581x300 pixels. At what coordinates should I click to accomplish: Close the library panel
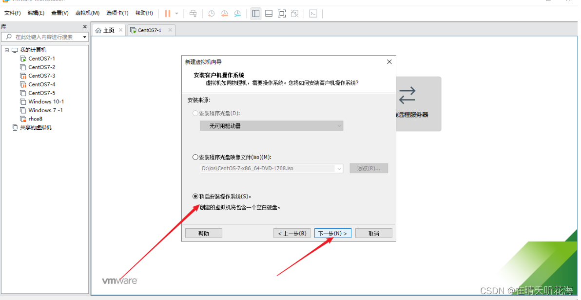coord(85,27)
